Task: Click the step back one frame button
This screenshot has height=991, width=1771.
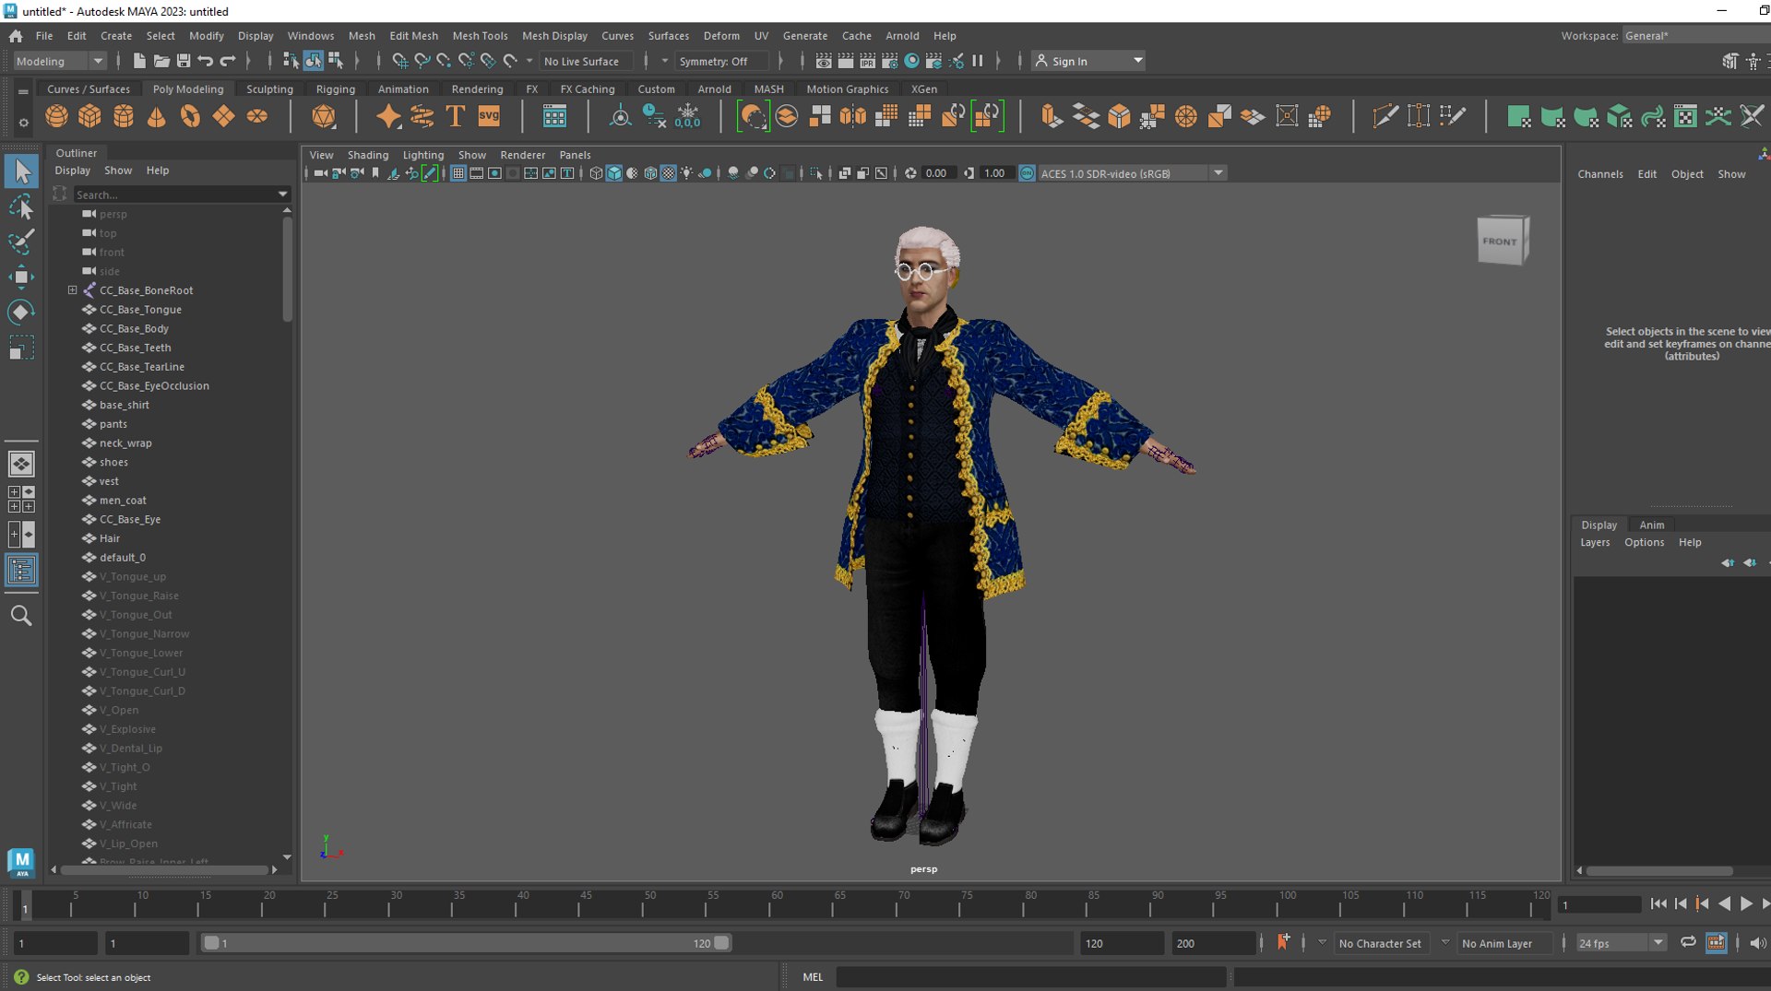Action: click(1681, 904)
